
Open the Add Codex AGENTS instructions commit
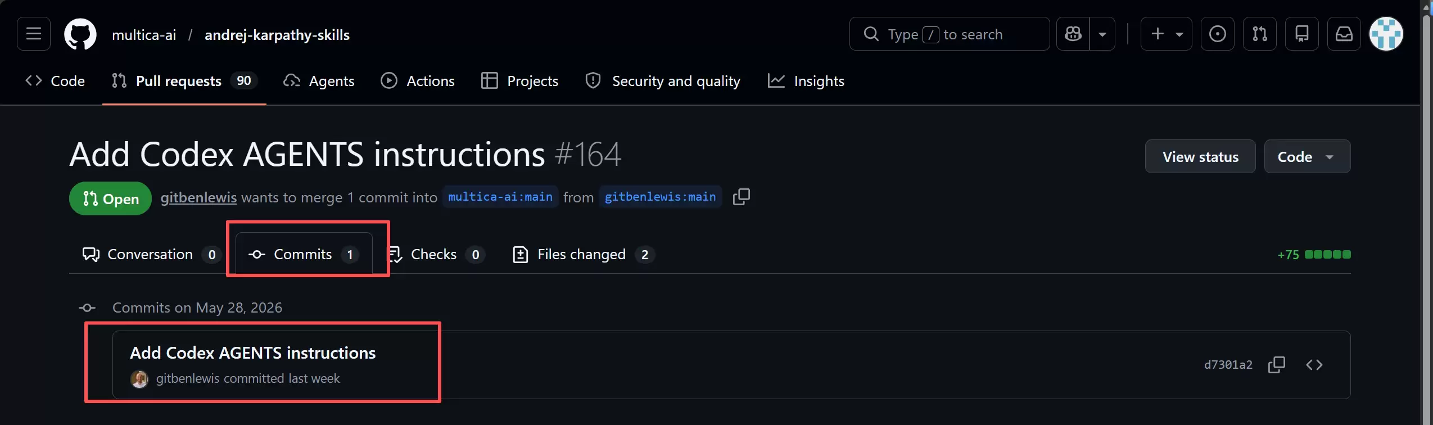[x=253, y=352]
